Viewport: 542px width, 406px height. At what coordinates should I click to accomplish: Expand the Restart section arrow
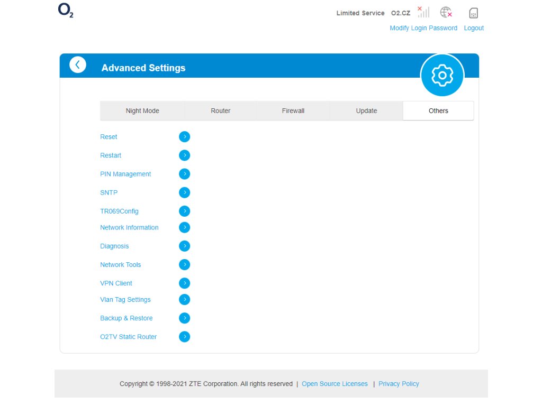coord(184,155)
